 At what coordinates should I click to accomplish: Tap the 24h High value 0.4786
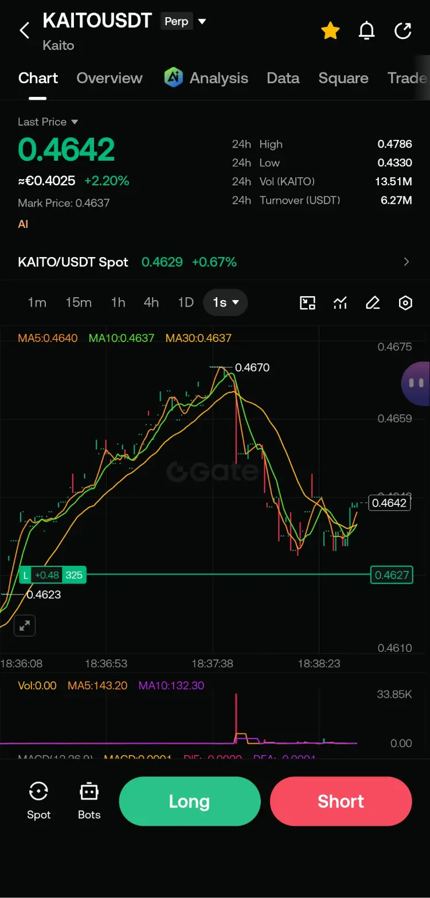coord(395,144)
